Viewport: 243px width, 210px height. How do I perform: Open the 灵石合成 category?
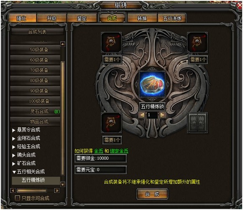pyautogui.click(x=35, y=111)
